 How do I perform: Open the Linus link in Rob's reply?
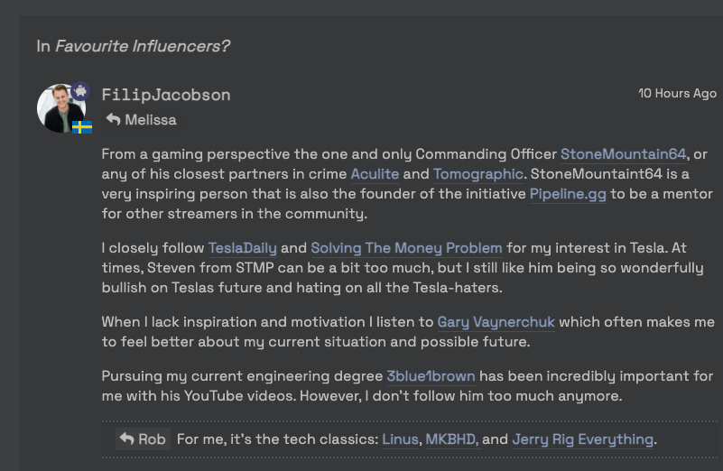coord(400,439)
